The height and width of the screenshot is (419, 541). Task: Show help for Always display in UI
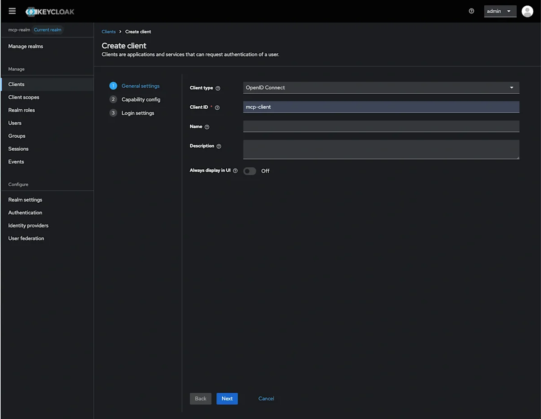[x=235, y=171]
